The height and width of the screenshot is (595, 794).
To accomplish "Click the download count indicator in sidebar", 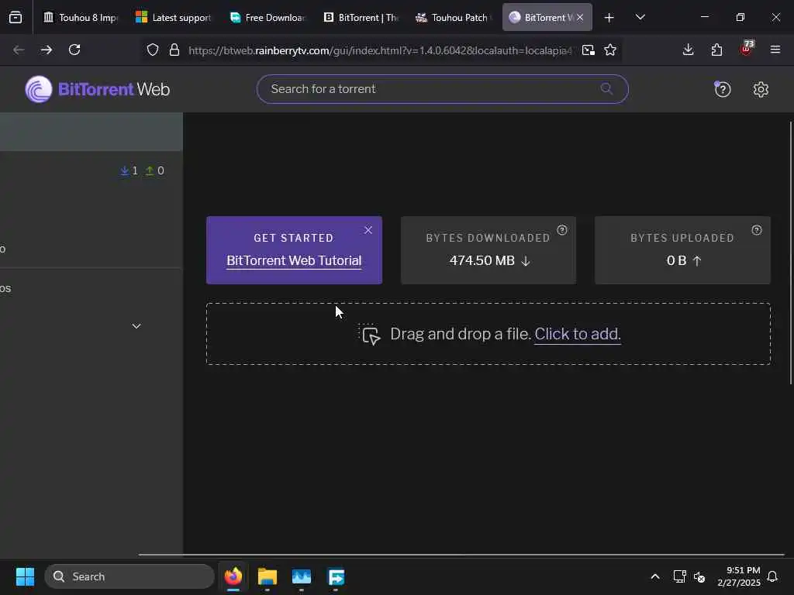I will click(129, 170).
